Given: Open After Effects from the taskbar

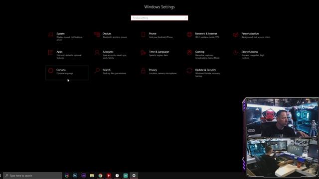Looking at the screenshot, I should click(83, 176).
